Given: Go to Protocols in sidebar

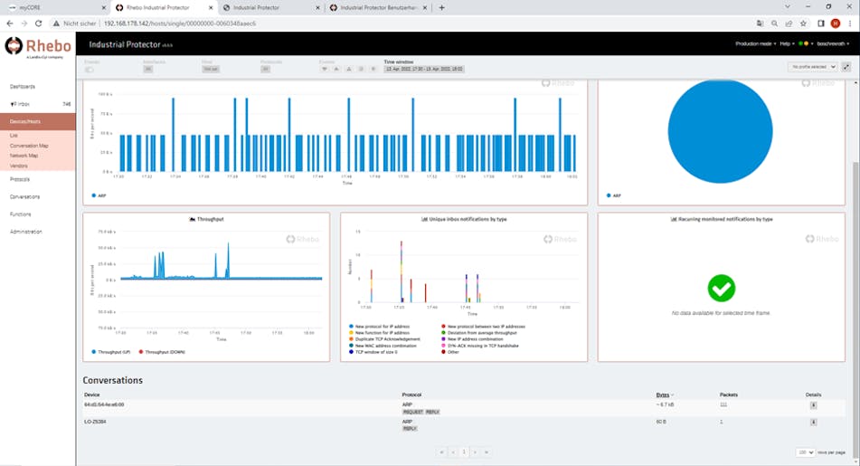Looking at the screenshot, I should point(20,179).
